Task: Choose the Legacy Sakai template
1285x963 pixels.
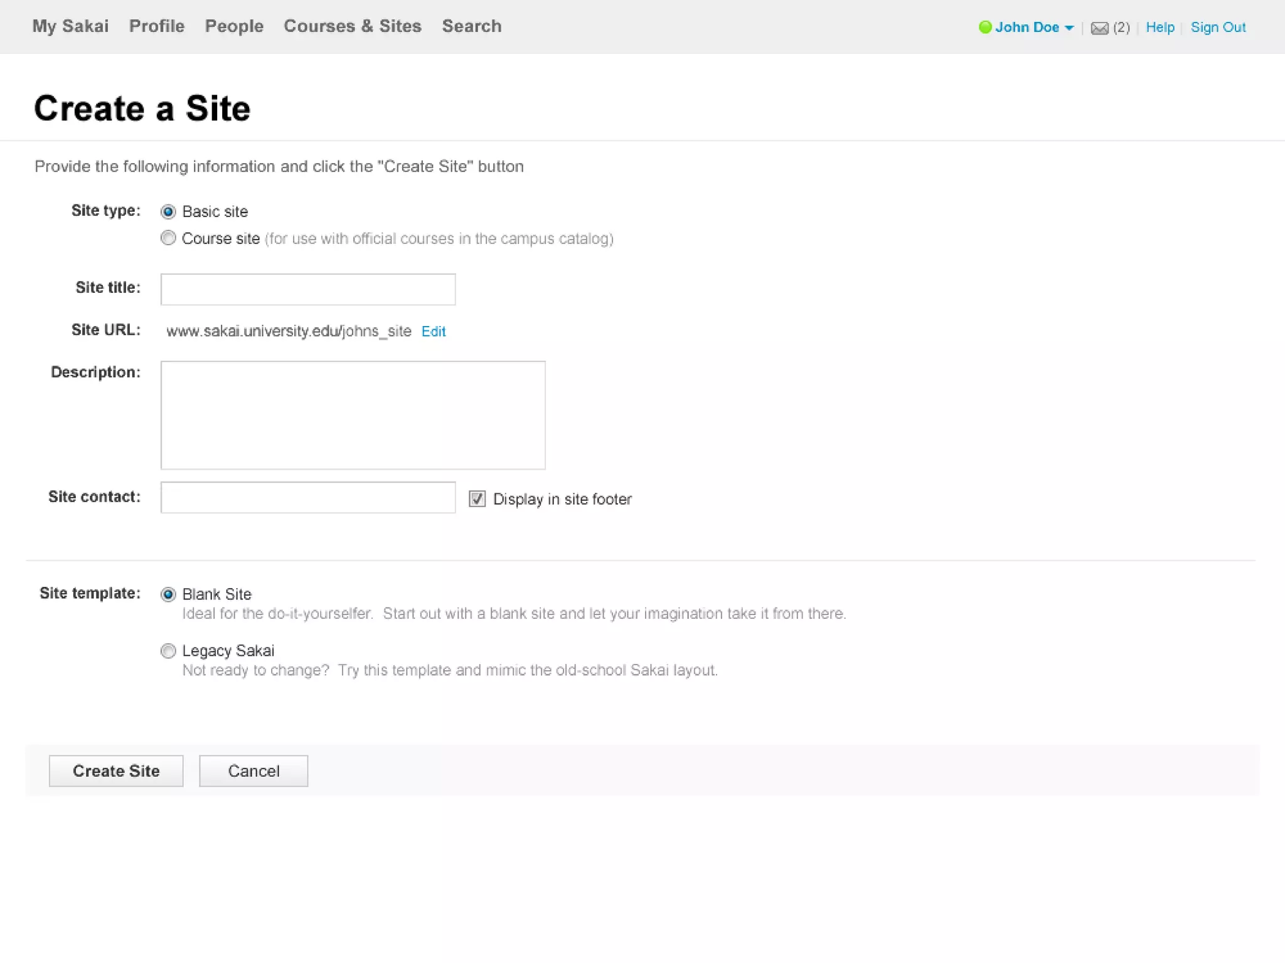Action: (x=168, y=651)
